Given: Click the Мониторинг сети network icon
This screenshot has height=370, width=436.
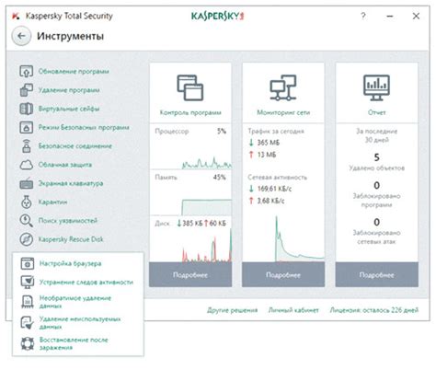Looking at the screenshot, I should point(283,87).
